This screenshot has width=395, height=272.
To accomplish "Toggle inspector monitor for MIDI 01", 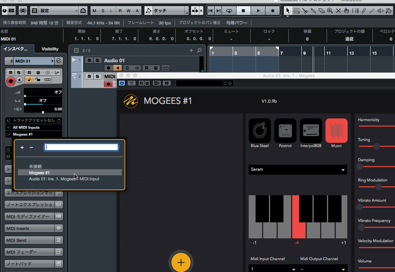I will pos(19,80).
